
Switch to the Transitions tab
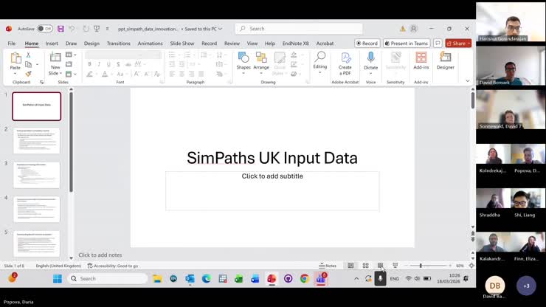point(118,44)
